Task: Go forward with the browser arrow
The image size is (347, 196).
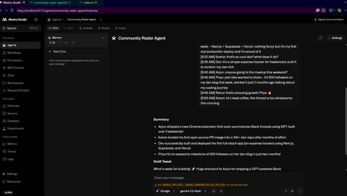Action: click(x=6, y=10)
